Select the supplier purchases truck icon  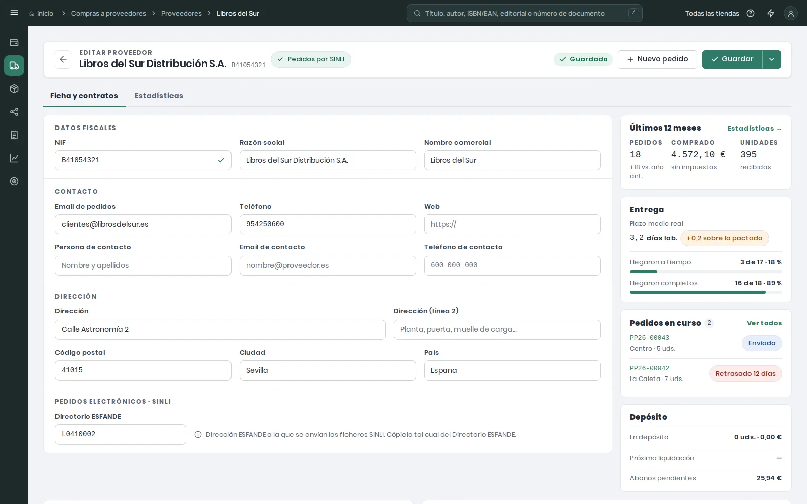click(x=14, y=66)
